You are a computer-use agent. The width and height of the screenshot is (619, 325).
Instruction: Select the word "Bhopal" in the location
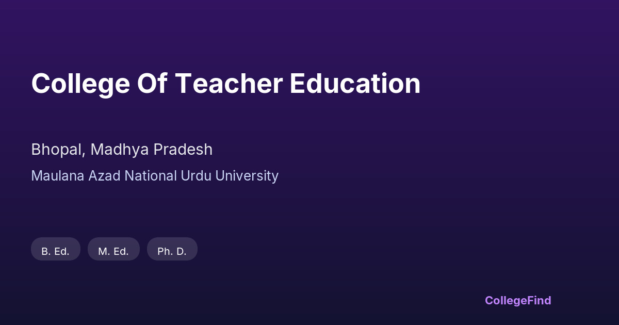57,150
